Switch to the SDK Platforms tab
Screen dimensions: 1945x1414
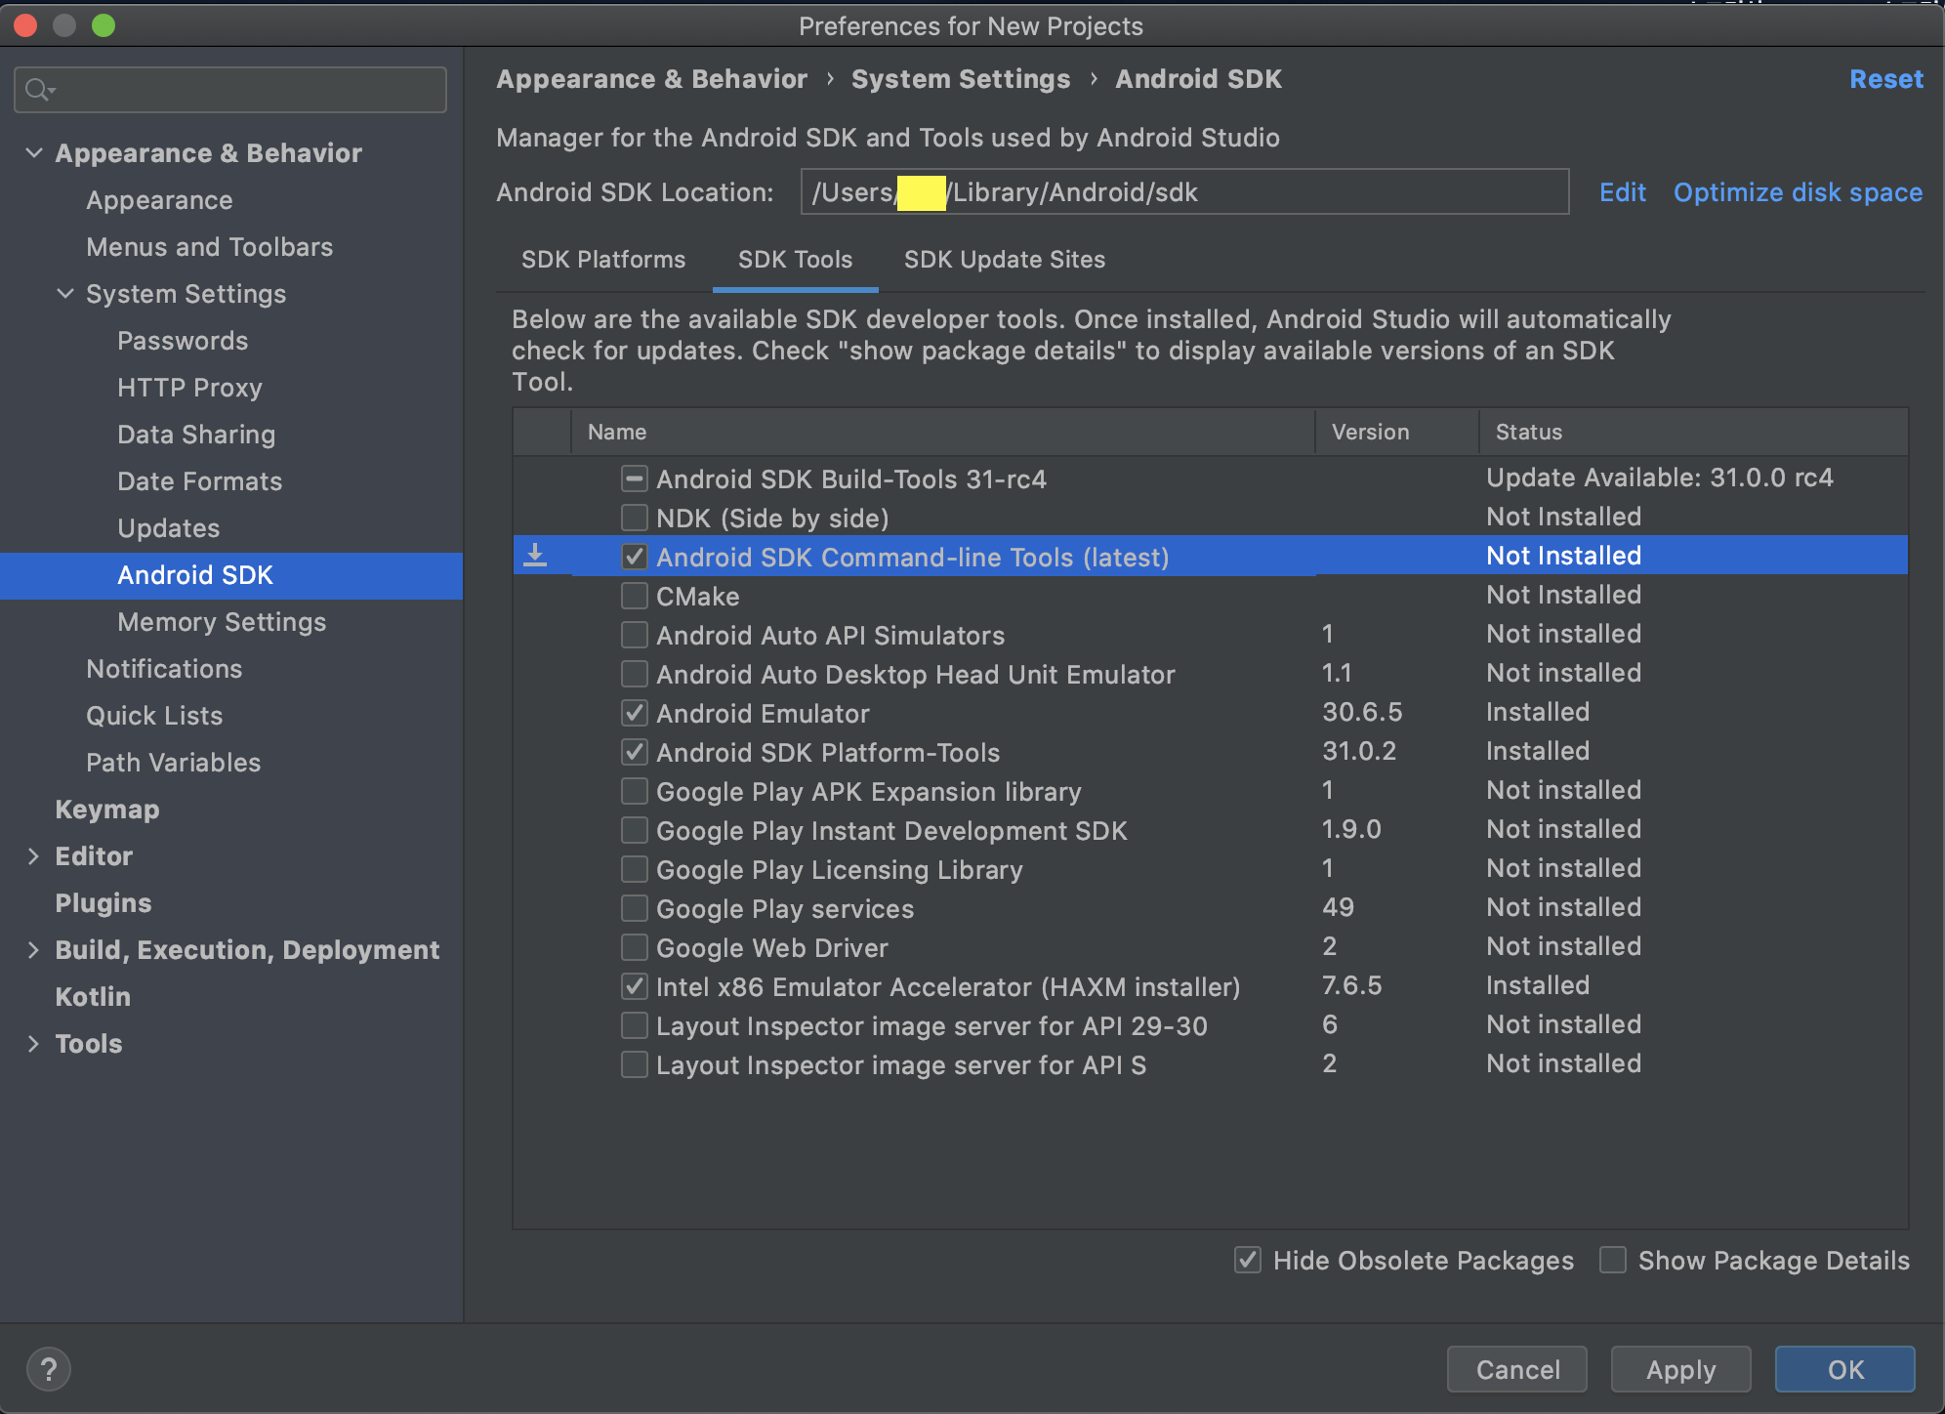(603, 260)
